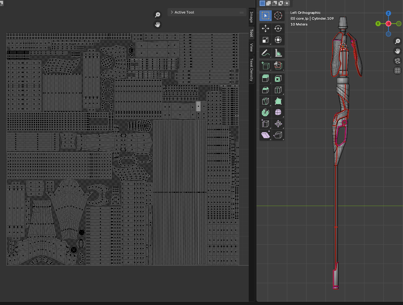Switch to the Texel Density tab
403x305 pixels.
point(252,70)
